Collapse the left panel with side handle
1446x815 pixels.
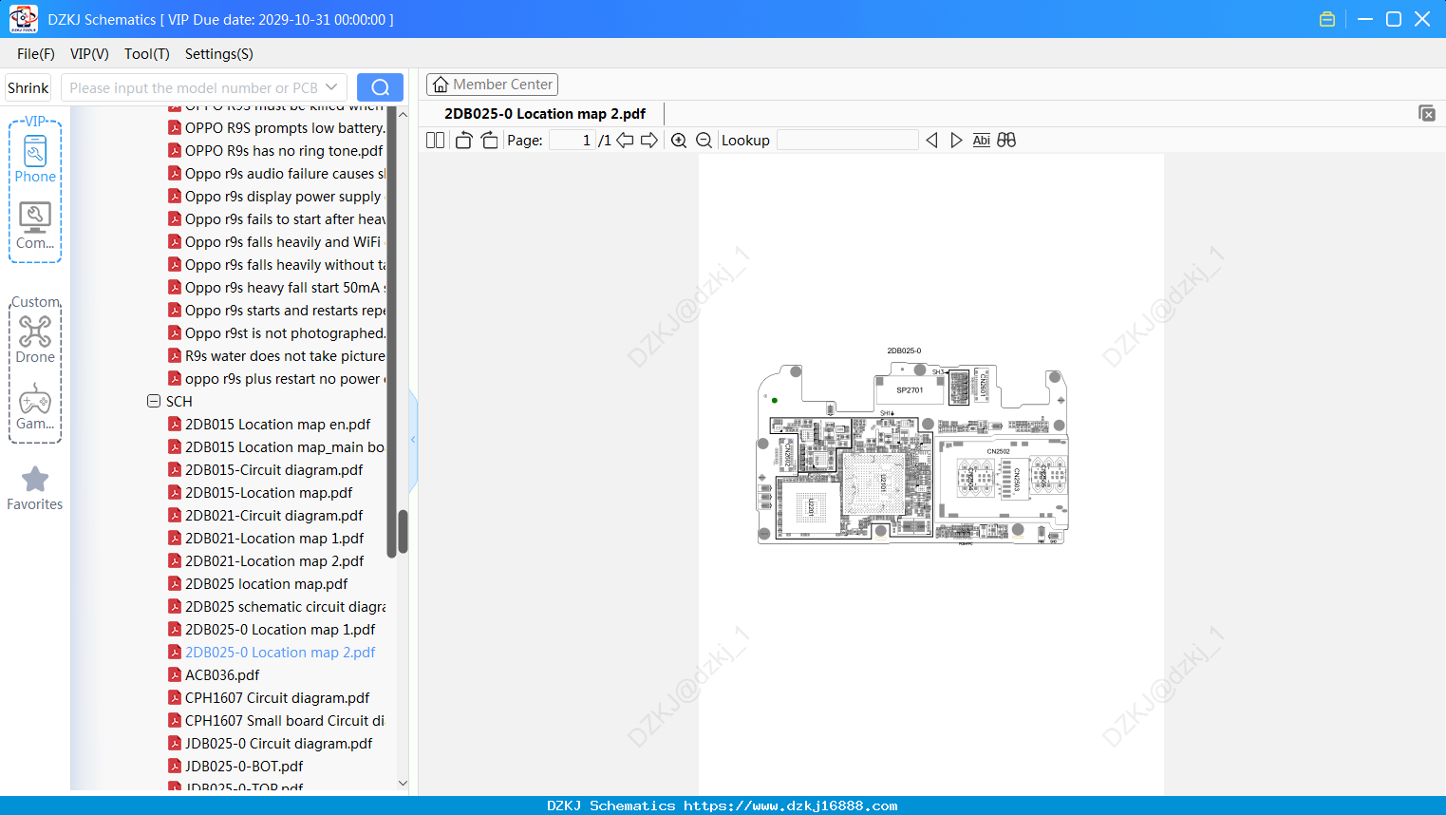(413, 440)
